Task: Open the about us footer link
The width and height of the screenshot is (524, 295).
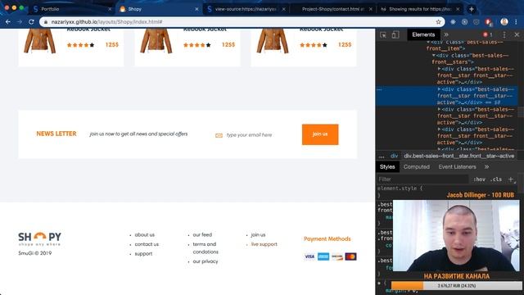Action: [145, 235]
